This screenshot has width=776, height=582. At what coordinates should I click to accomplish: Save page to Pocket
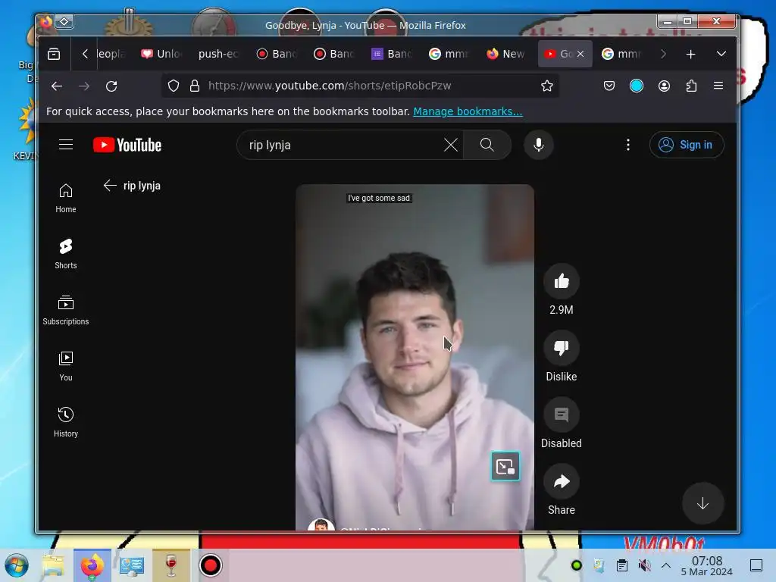[x=609, y=86]
